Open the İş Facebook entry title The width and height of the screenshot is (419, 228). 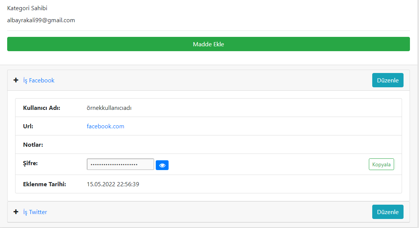39,80
